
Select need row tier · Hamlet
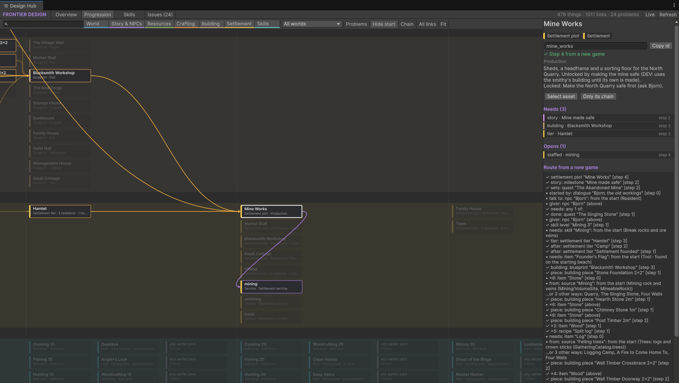point(608,134)
